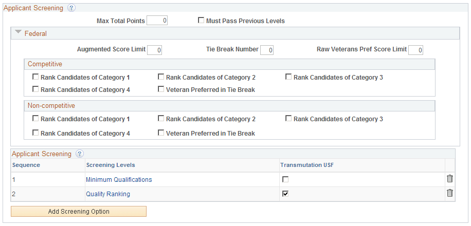Open help icon beside Applicant Screening grid

[x=79, y=154]
